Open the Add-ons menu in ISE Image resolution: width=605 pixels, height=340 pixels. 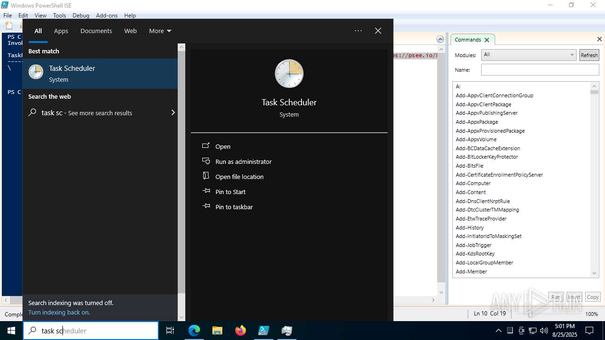coord(107,15)
